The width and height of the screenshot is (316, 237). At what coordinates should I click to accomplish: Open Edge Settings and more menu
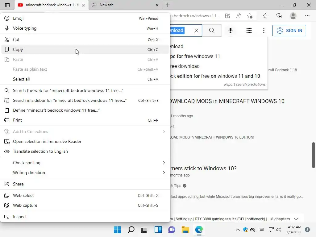click(307, 16)
